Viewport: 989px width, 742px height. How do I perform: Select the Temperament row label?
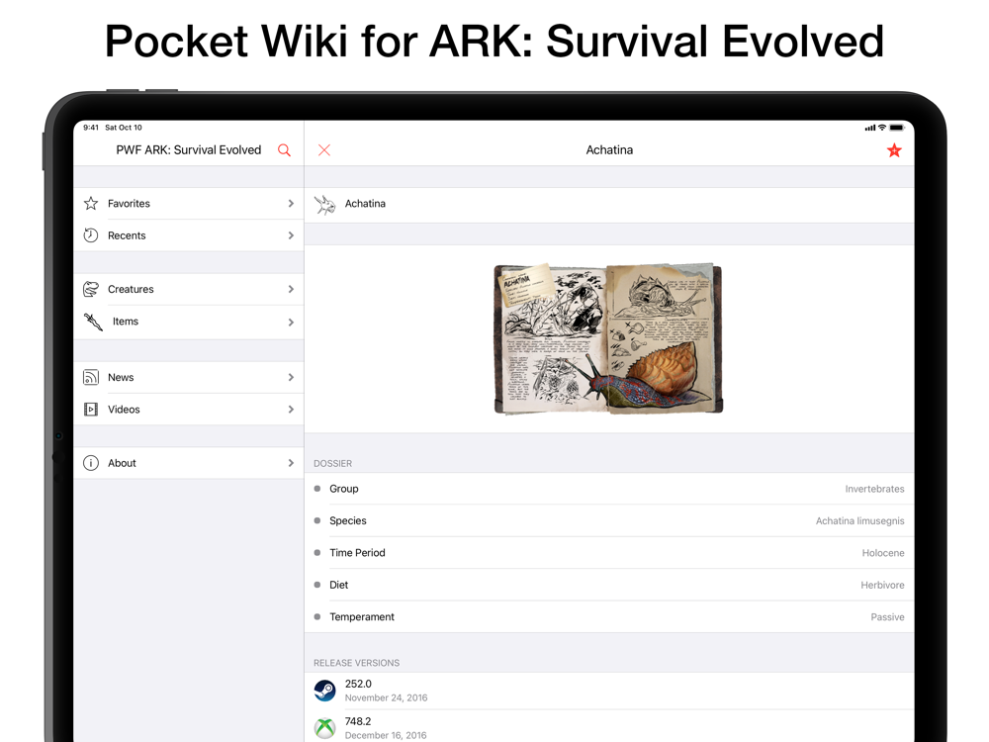(361, 617)
